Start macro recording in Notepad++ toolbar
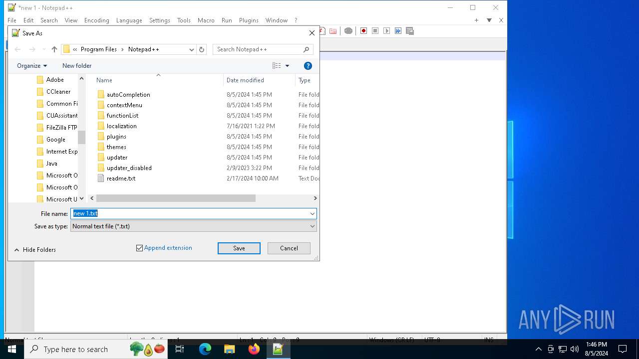Screen dimensions: 639x359 (363, 31)
